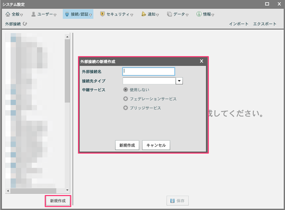Click the list's scroll up arrow
The image size is (285, 210).
click(67, 37)
